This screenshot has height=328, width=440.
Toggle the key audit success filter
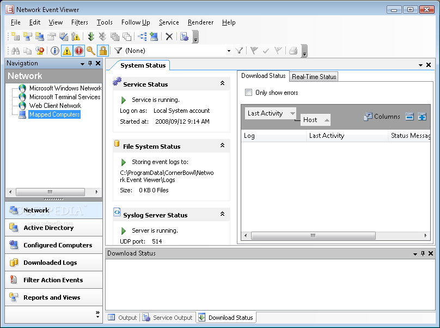pyautogui.click(x=90, y=51)
